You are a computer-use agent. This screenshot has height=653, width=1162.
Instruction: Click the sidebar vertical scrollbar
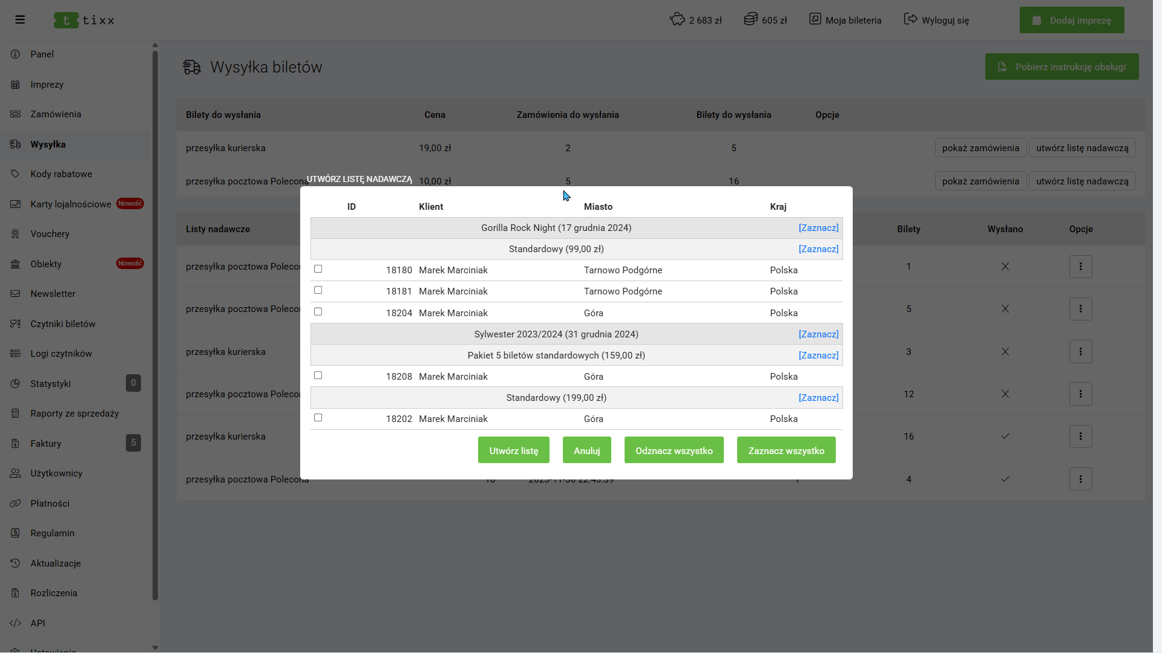click(x=155, y=326)
